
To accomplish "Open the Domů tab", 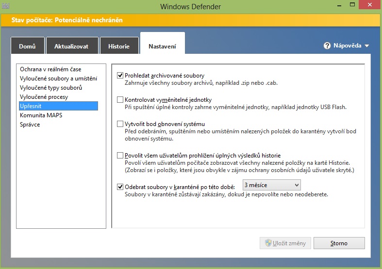I will 28,46.
